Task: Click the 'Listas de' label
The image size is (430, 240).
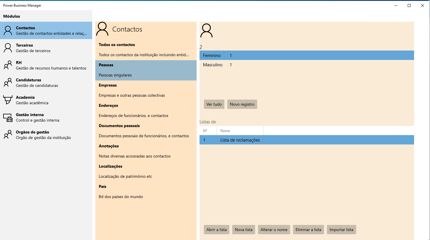Action: point(208,122)
